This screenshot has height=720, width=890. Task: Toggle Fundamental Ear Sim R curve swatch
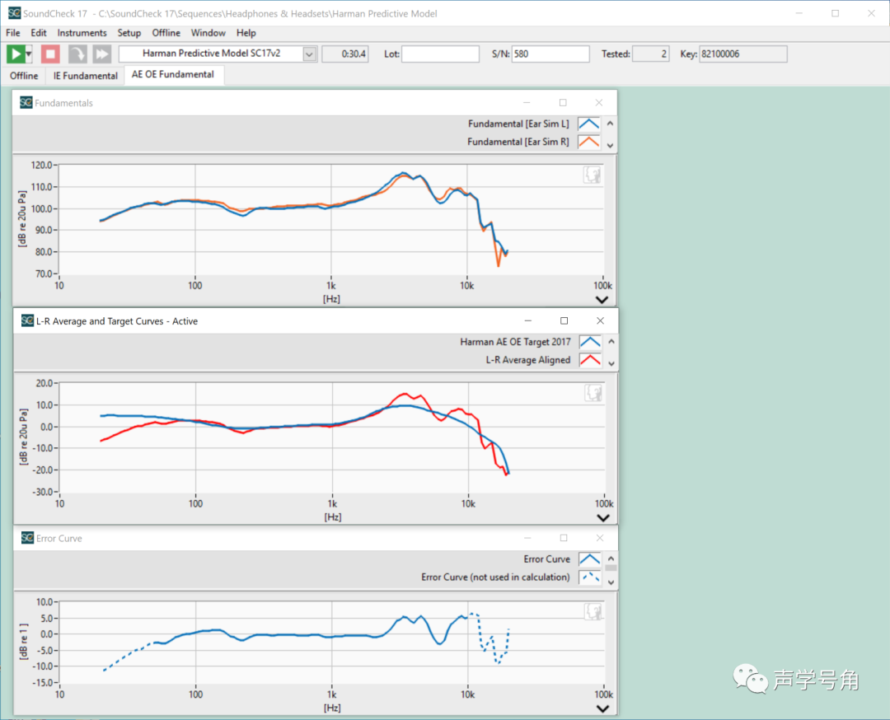coord(588,142)
